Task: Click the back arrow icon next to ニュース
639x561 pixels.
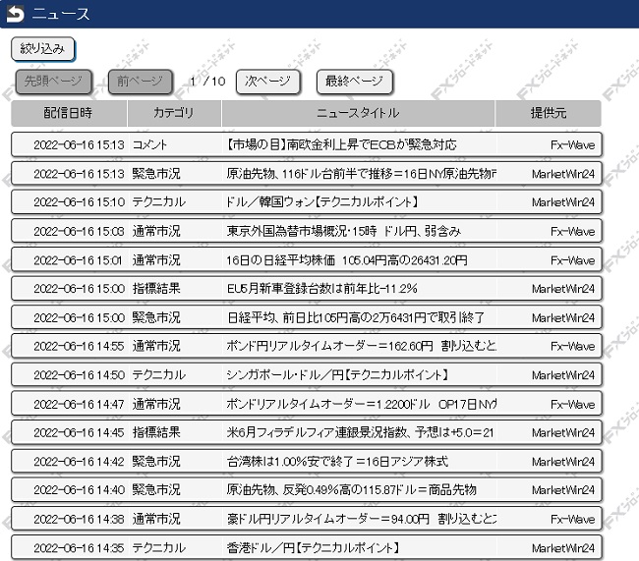Action: point(15,14)
